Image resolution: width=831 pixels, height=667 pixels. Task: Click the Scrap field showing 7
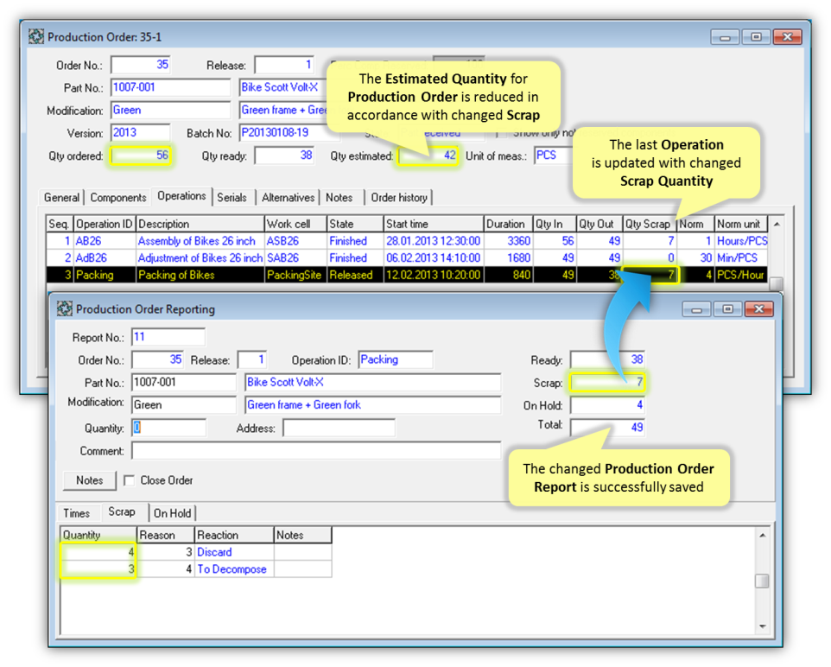607,382
